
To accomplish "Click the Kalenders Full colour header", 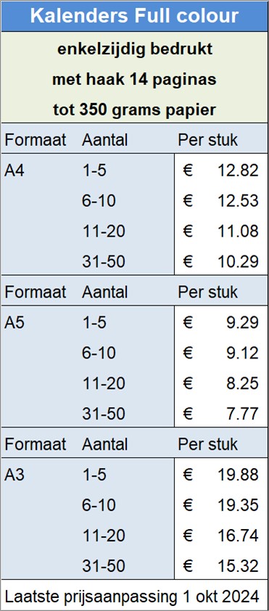I will pos(134,16).
